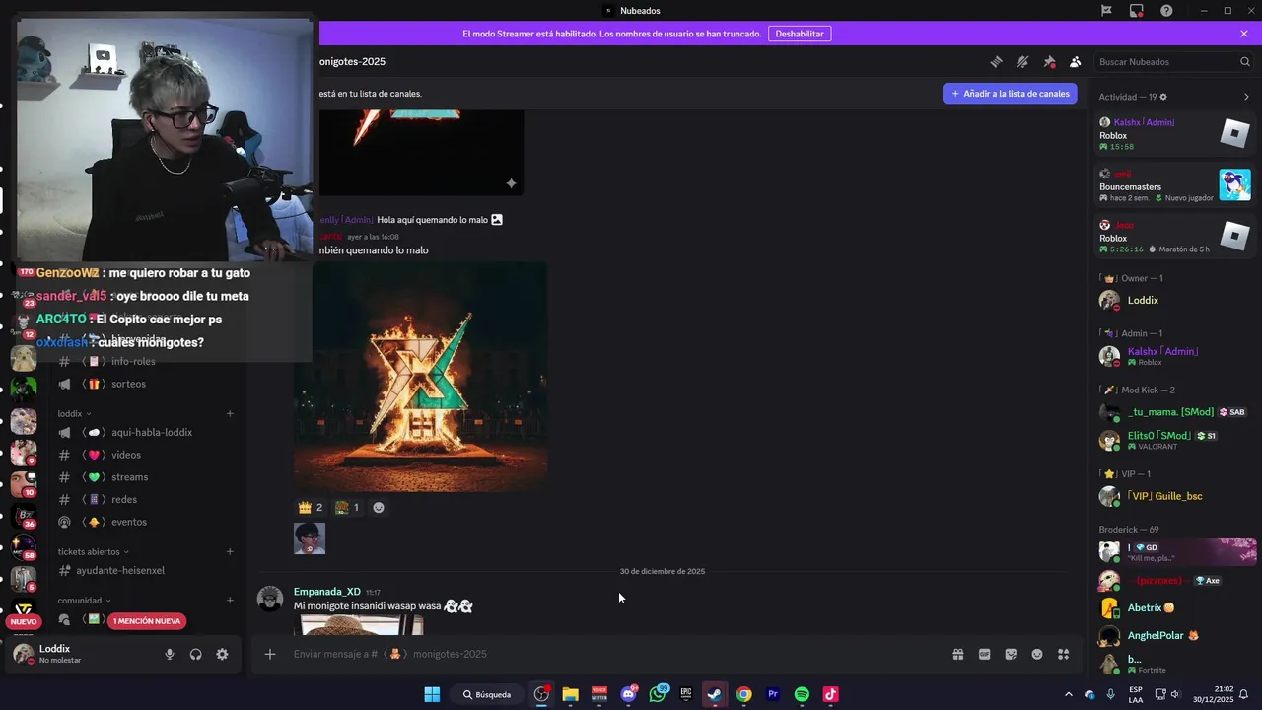Click the taskbar Búsqueda search box
1262x710 pixels.
[x=487, y=694]
